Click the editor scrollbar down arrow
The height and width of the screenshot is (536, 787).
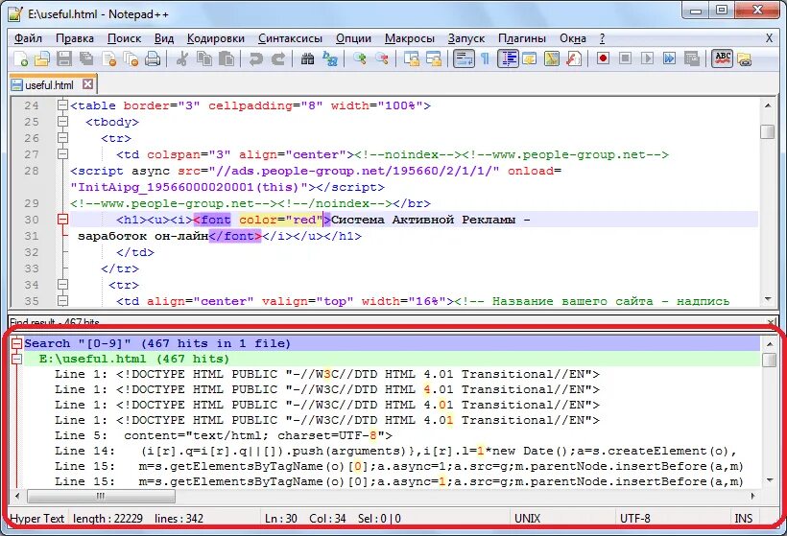click(767, 299)
